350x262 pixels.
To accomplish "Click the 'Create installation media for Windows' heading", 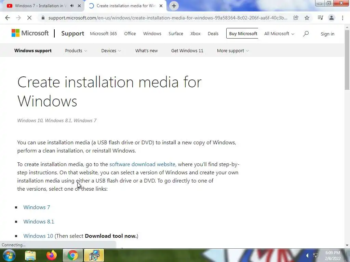I will pos(109,91).
